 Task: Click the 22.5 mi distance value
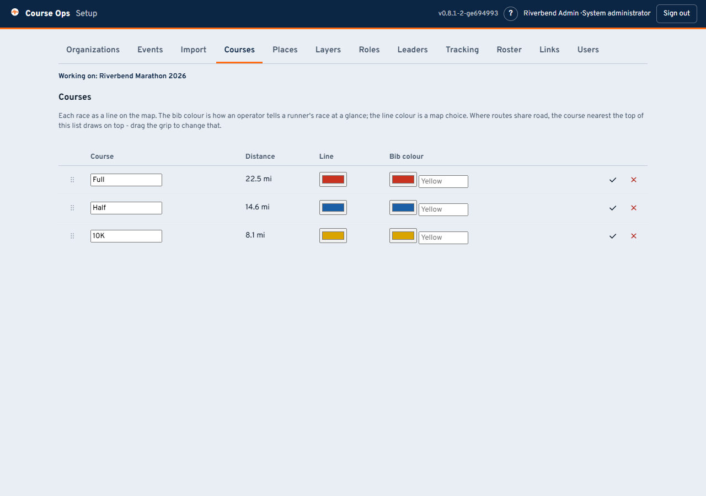[x=259, y=179]
